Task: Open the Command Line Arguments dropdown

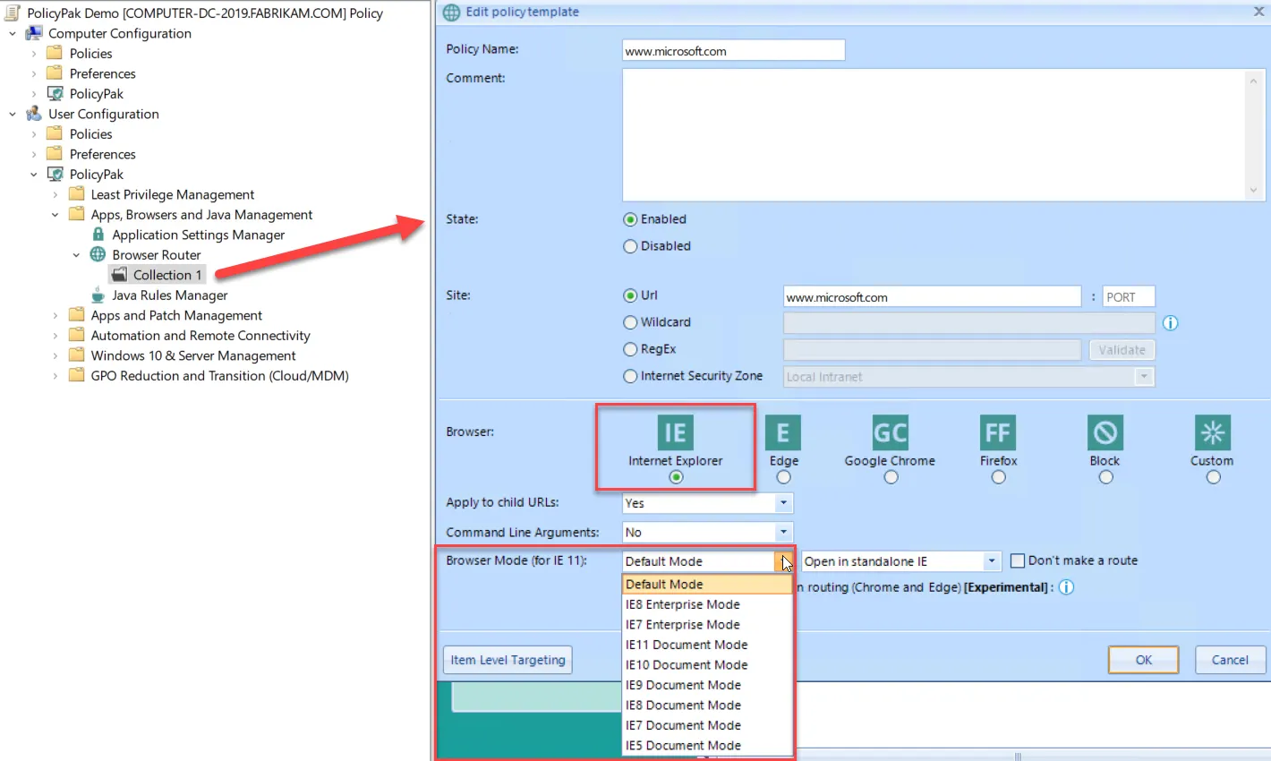Action: pos(707,532)
